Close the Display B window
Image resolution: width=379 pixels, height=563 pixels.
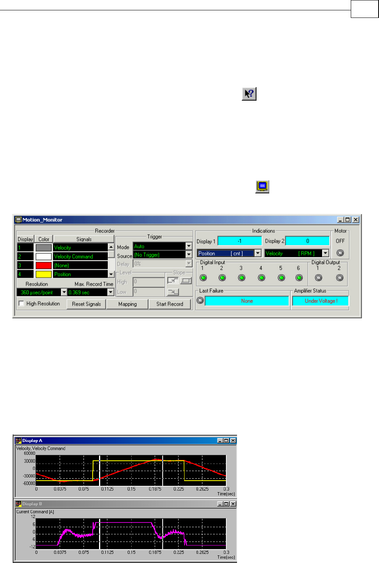tap(233, 504)
